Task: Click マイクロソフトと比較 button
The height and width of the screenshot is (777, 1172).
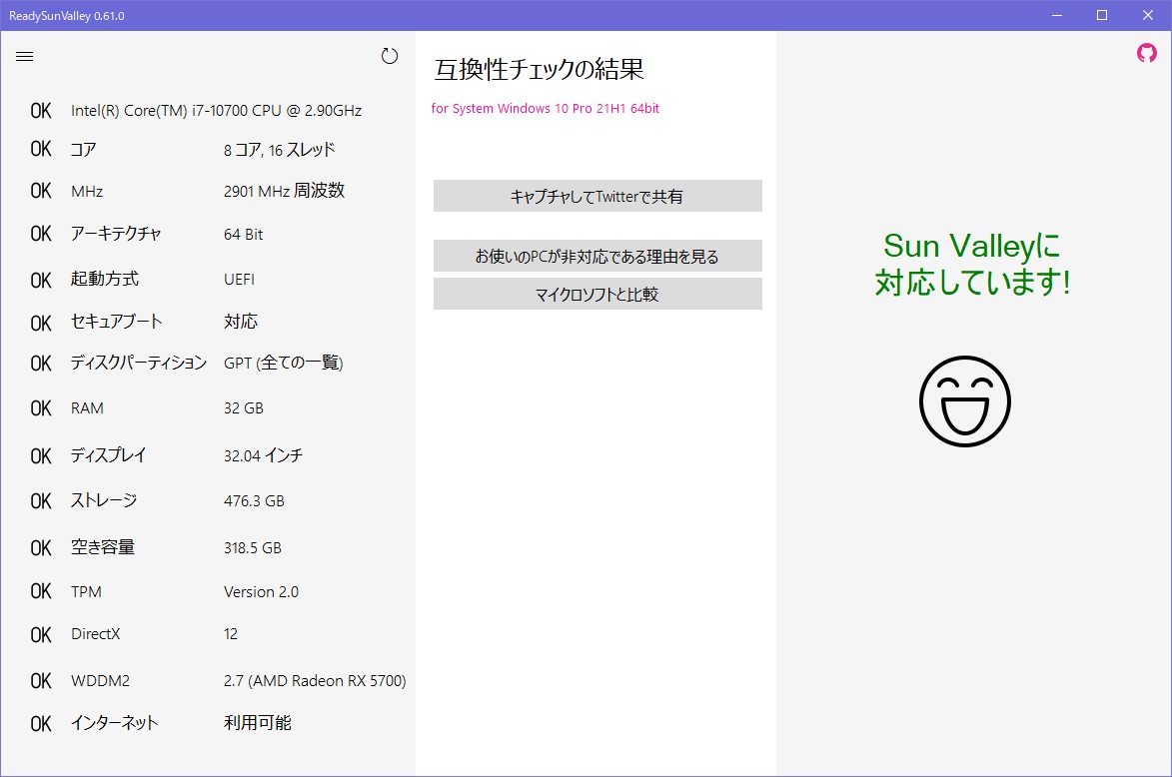Action: [x=597, y=294]
